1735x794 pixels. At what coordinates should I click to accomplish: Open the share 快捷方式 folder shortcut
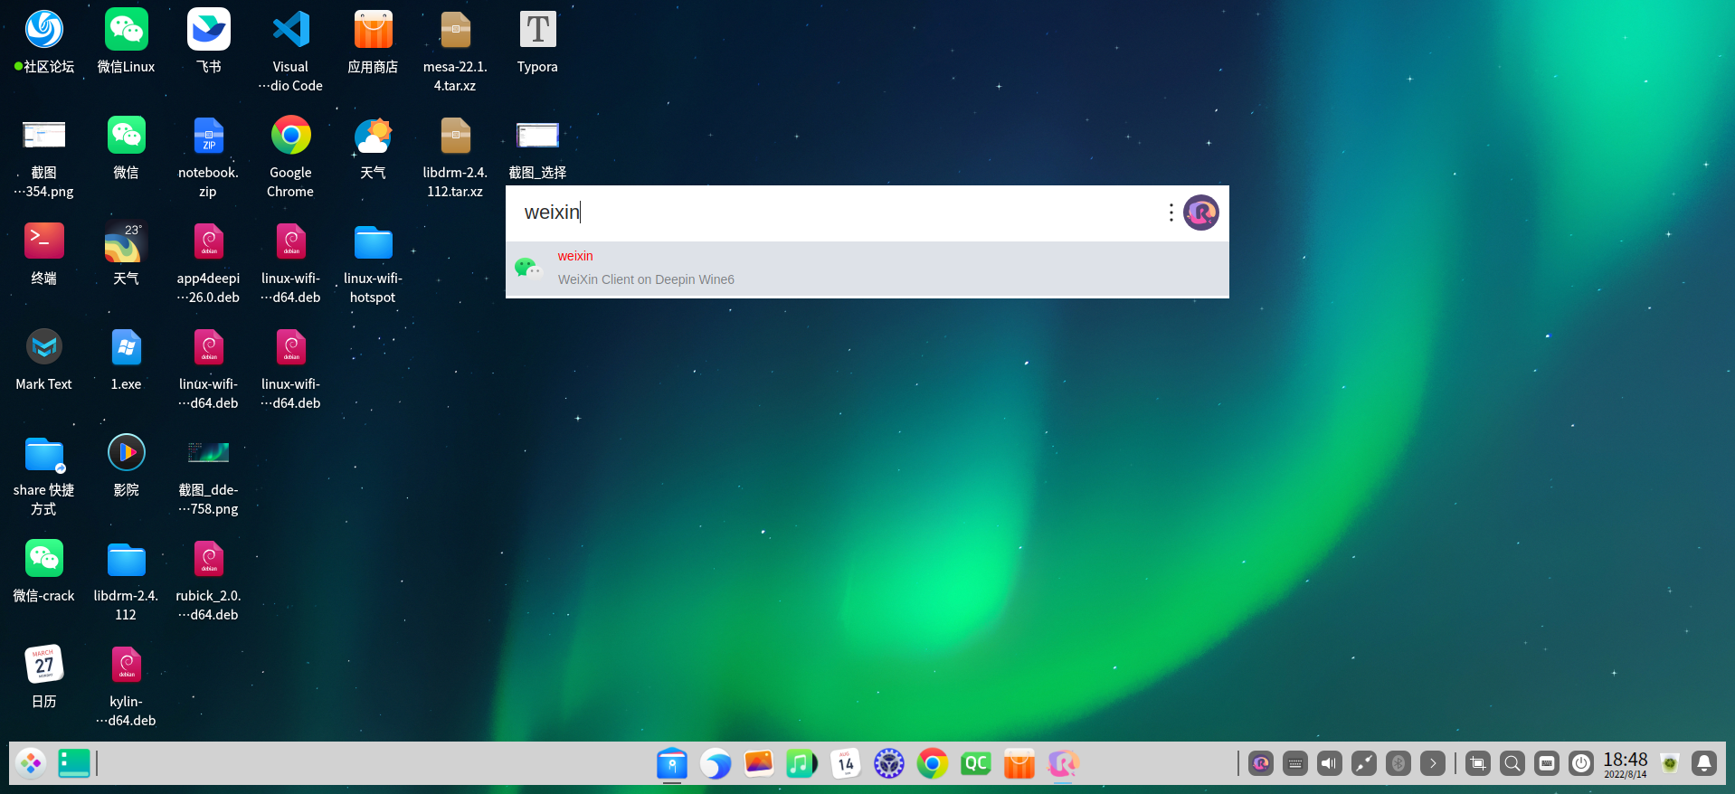pyautogui.click(x=44, y=474)
